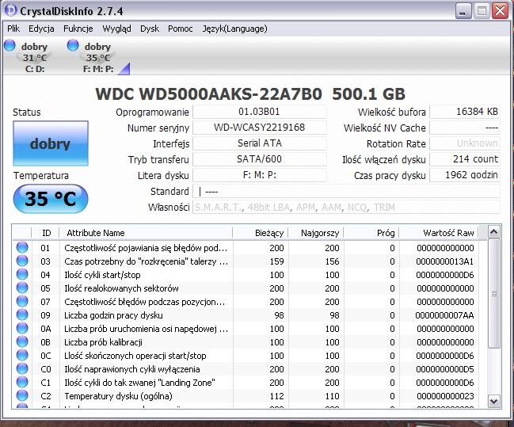This screenshot has width=514, height=427.
Task: Click the status icon for attribute 07
Action: pyautogui.click(x=22, y=301)
